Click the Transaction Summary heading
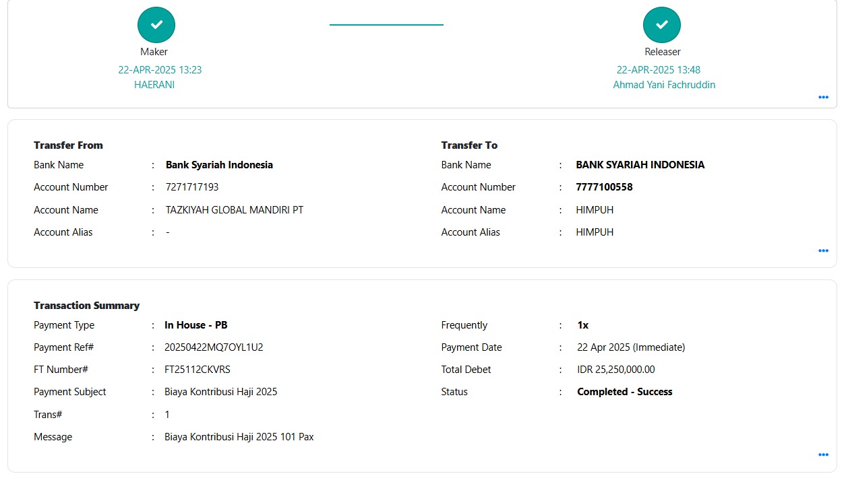 [87, 306]
